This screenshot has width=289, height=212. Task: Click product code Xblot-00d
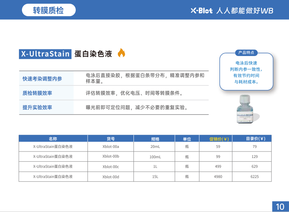click(x=111, y=177)
